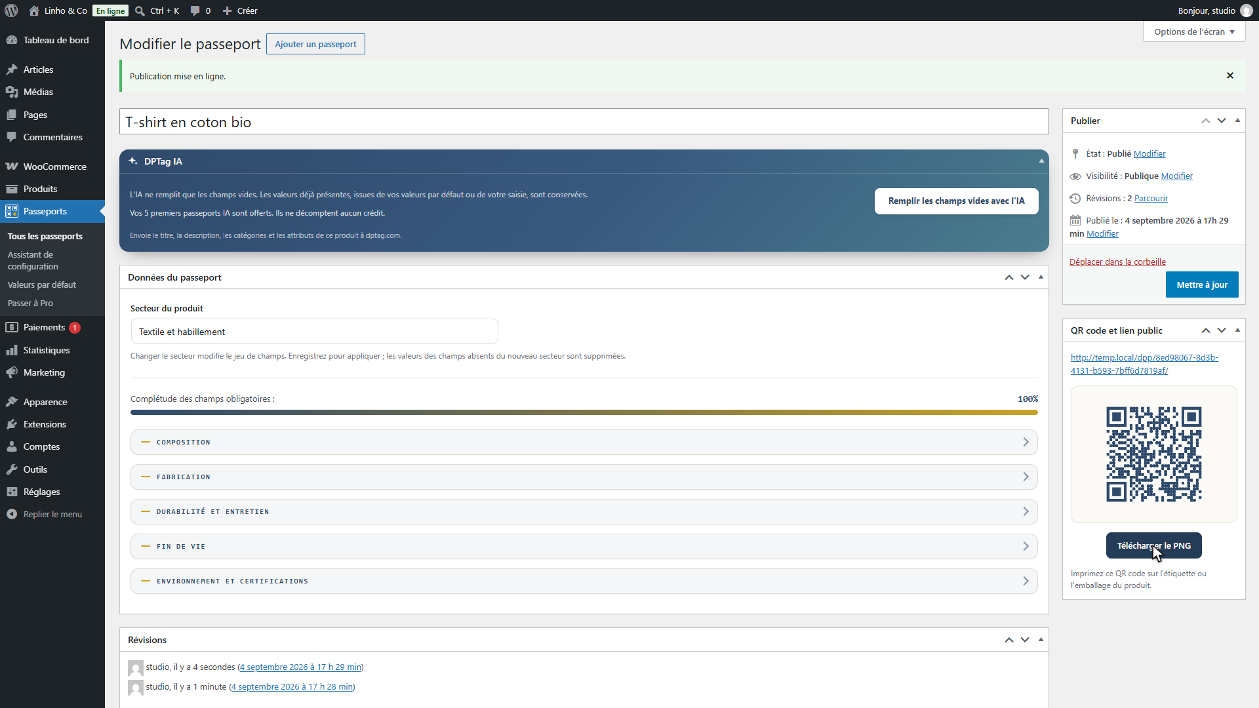
Task: Open the WordPress logo menu
Action: coord(11,10)
